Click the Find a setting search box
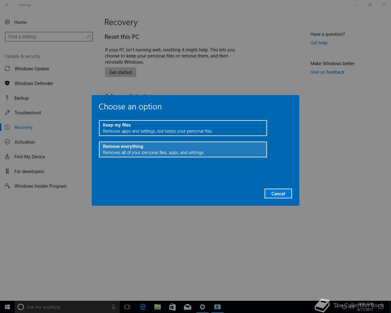Viewport: 391px width, 313px height. point(46,37)
